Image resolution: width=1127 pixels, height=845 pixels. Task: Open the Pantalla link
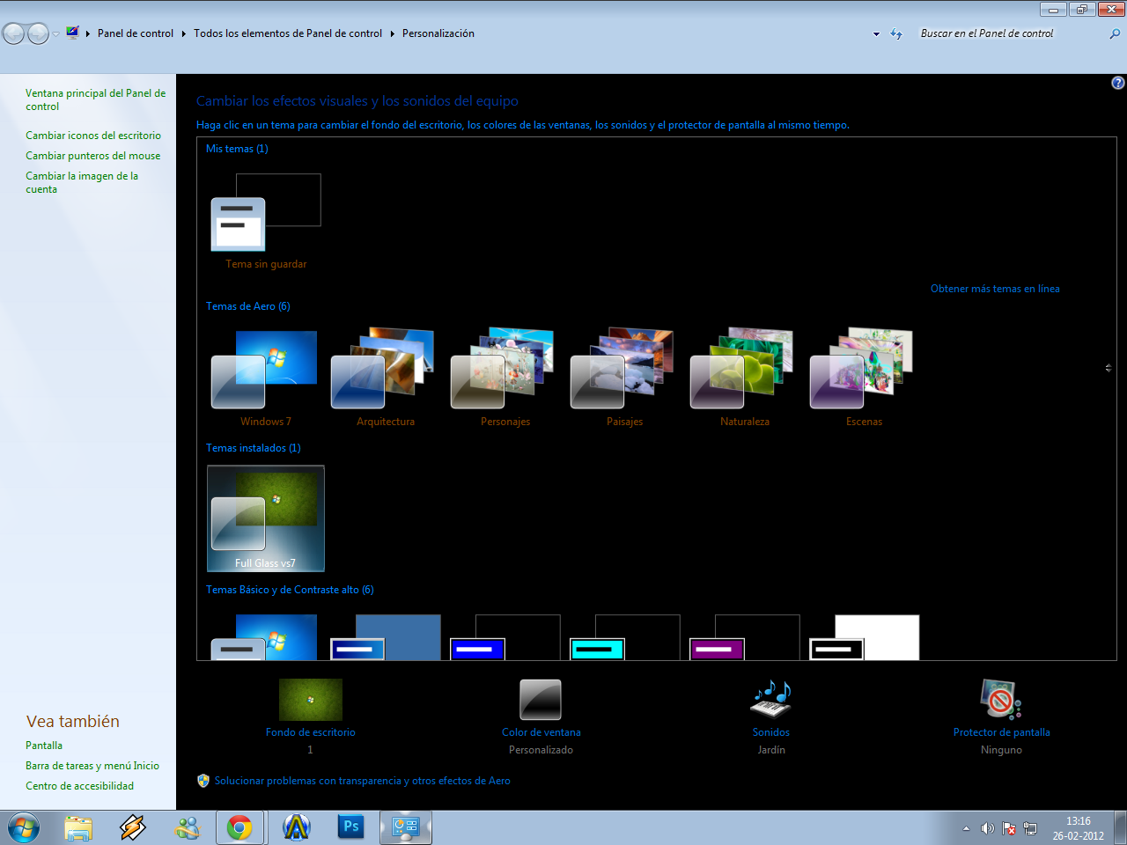click(x=44, y=746)
